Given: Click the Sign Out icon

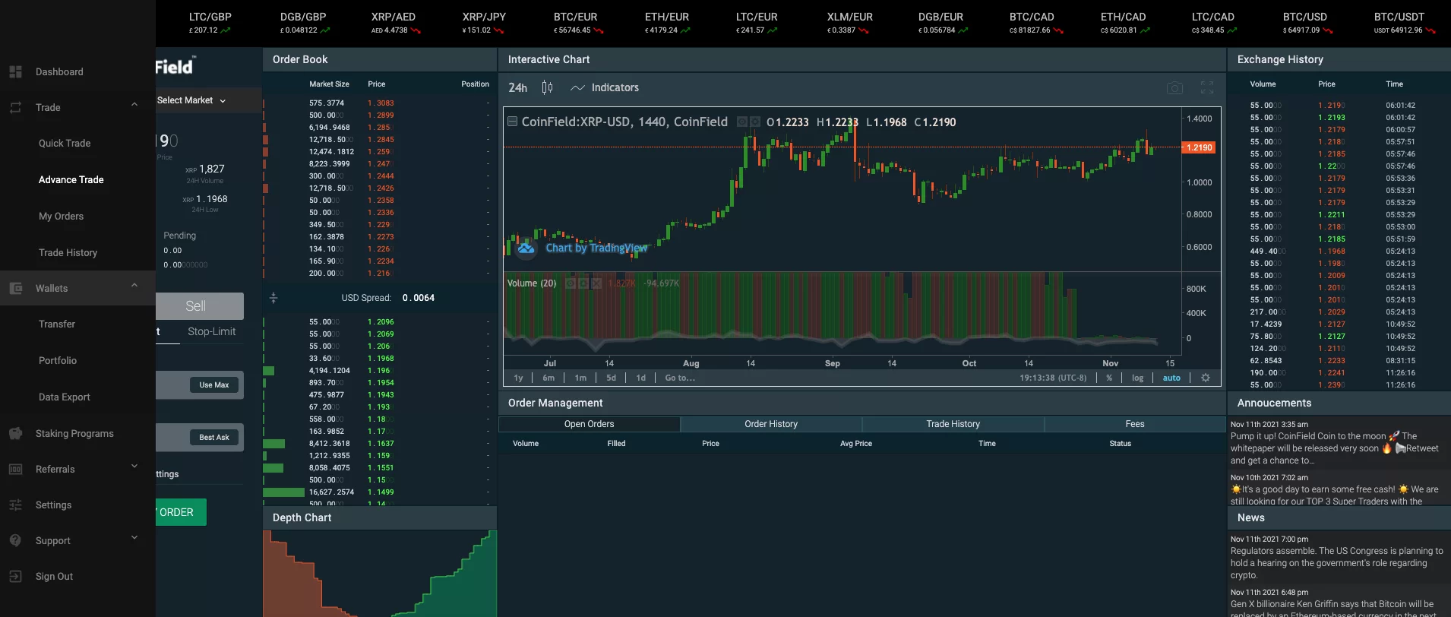Looking at the screenshot, I should pyautogui.click(x=15, y=576).
